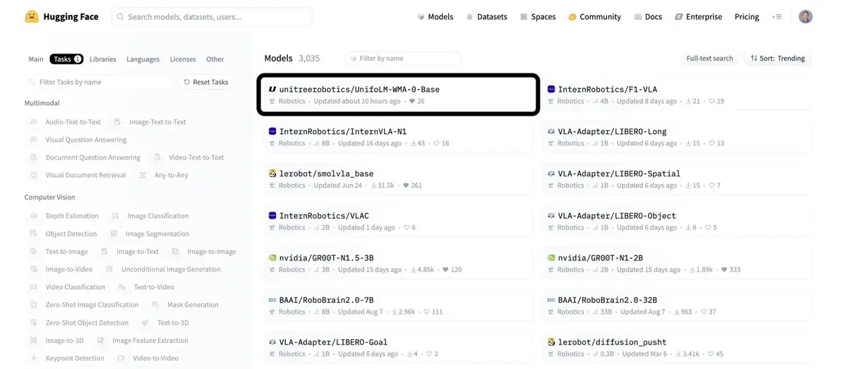This screenshot has height=369, width=847.
Task: Click the Image-to-Video task icon
Action: [x=33, y=269]
